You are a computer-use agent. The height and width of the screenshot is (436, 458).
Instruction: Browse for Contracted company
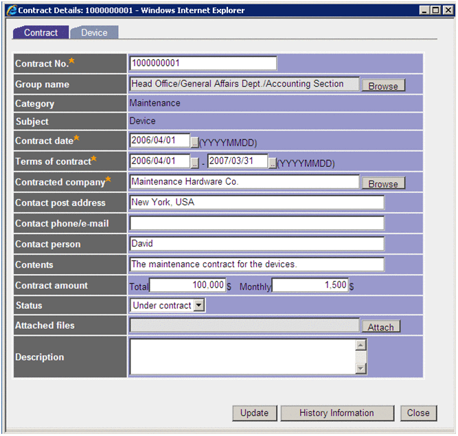pyautogui.click(x=383, y=183)
